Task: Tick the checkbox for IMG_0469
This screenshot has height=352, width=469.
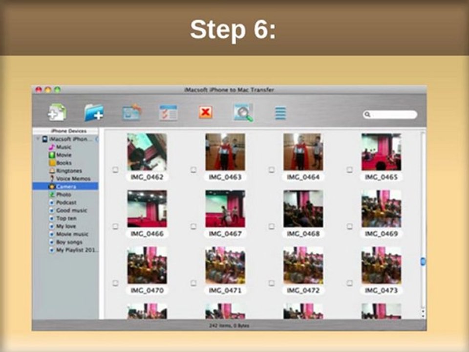Action: tap(349, 226)
